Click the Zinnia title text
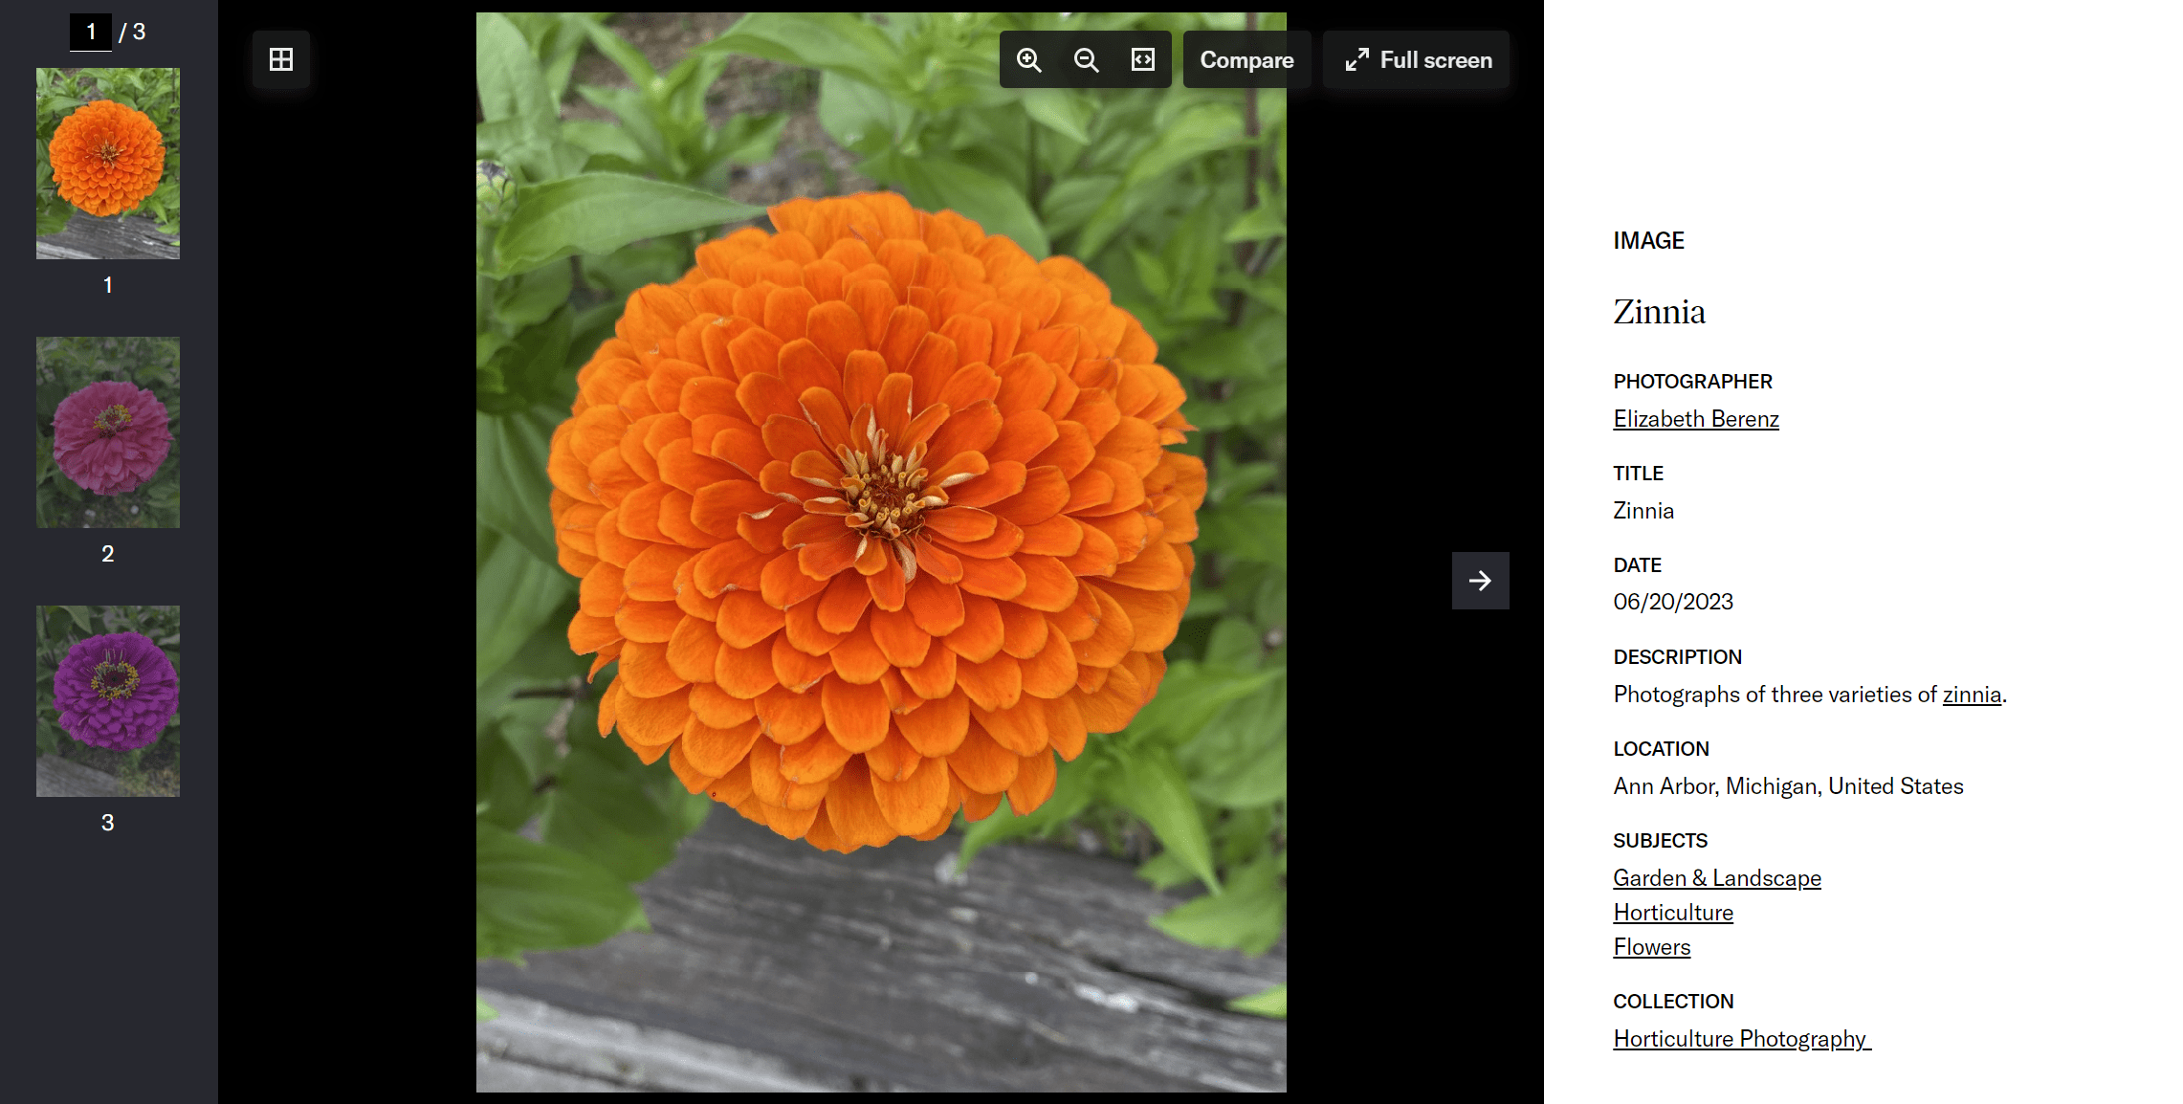Screen dimensions: 2183x1104 click(1659, 312)
